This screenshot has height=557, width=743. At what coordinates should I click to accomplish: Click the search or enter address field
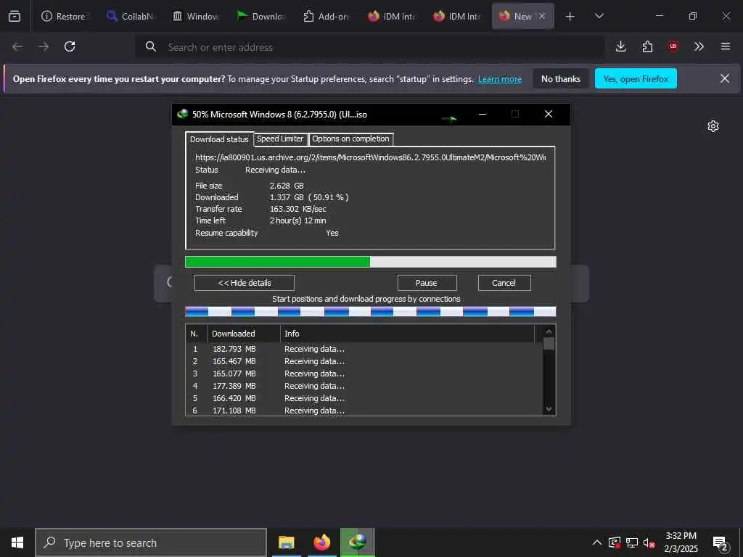click(x=370, y=47)
